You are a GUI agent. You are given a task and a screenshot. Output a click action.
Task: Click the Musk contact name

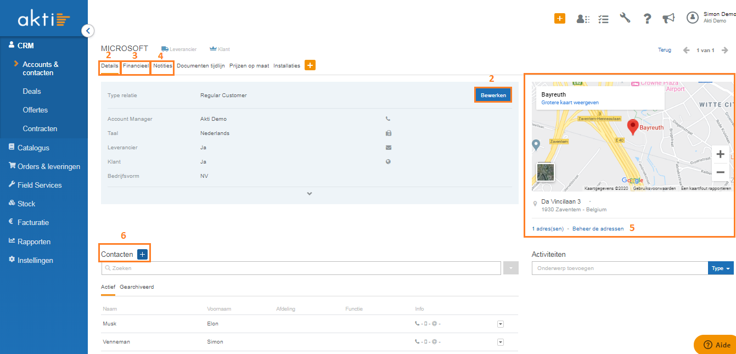[110, 324]
